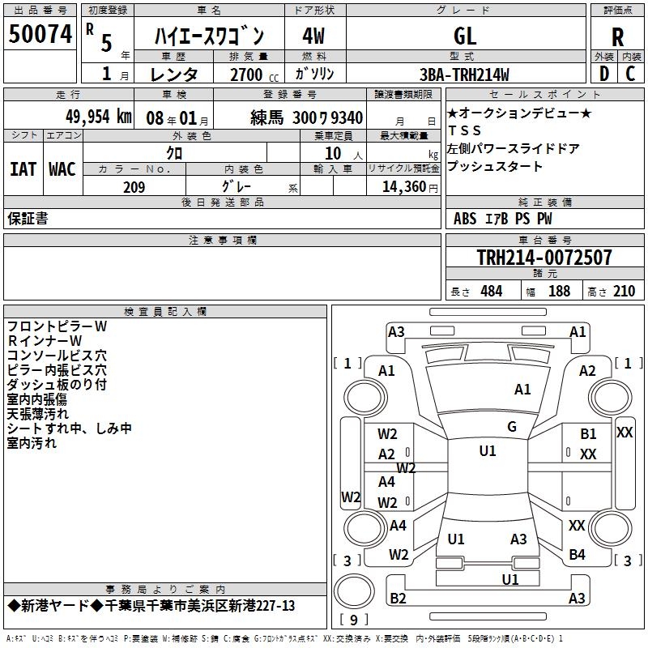Select the model code 3BA-TRH214W

click(x=464, y=75)
